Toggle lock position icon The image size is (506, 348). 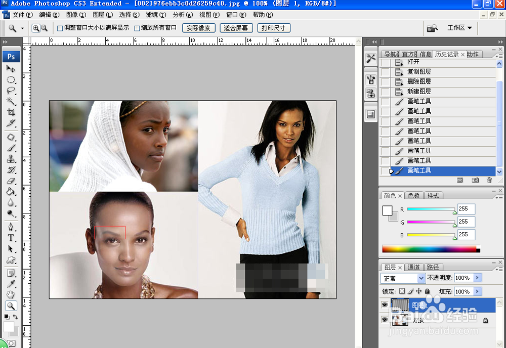[x=419, y=291]
